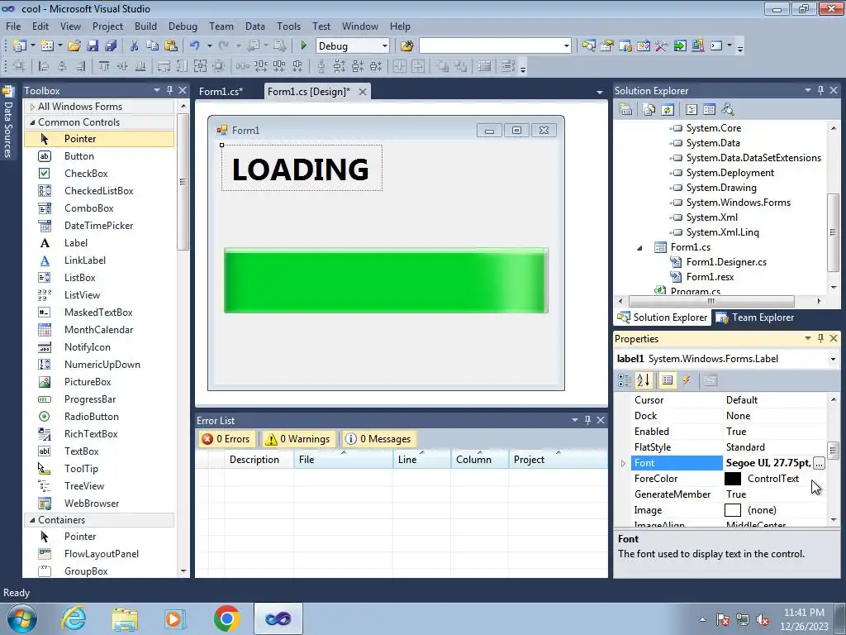Open Internet Explorer from the taskbar
This screenshot has height=635, width=846.
click(x=74, y=618)
